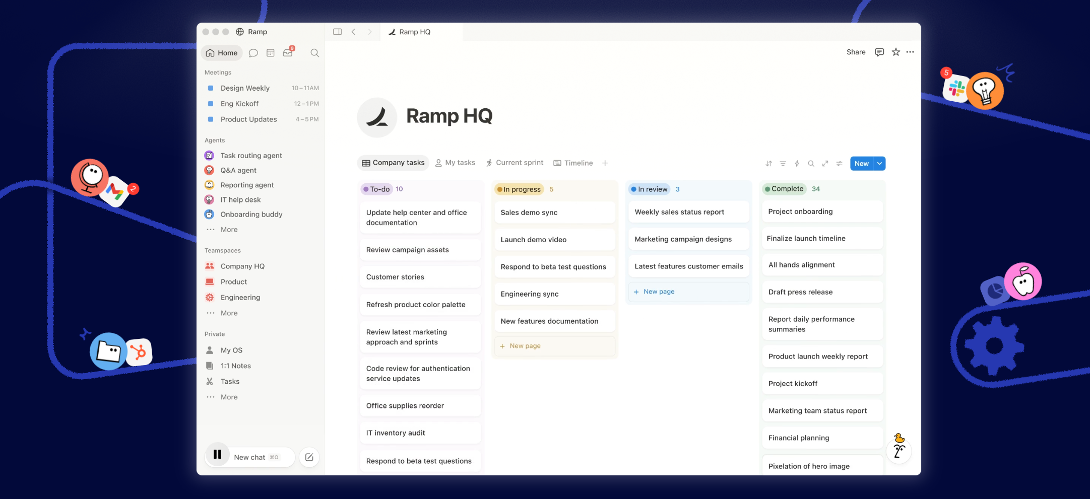This screenshot has height=499, width=1090.
Task: Open the calendar icon in sidebar header
Action: tap(271, 53)
